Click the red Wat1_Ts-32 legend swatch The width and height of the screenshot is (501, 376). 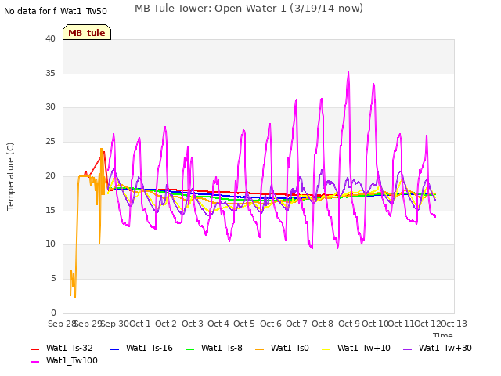pyautogui.click(x=34, y=349)
